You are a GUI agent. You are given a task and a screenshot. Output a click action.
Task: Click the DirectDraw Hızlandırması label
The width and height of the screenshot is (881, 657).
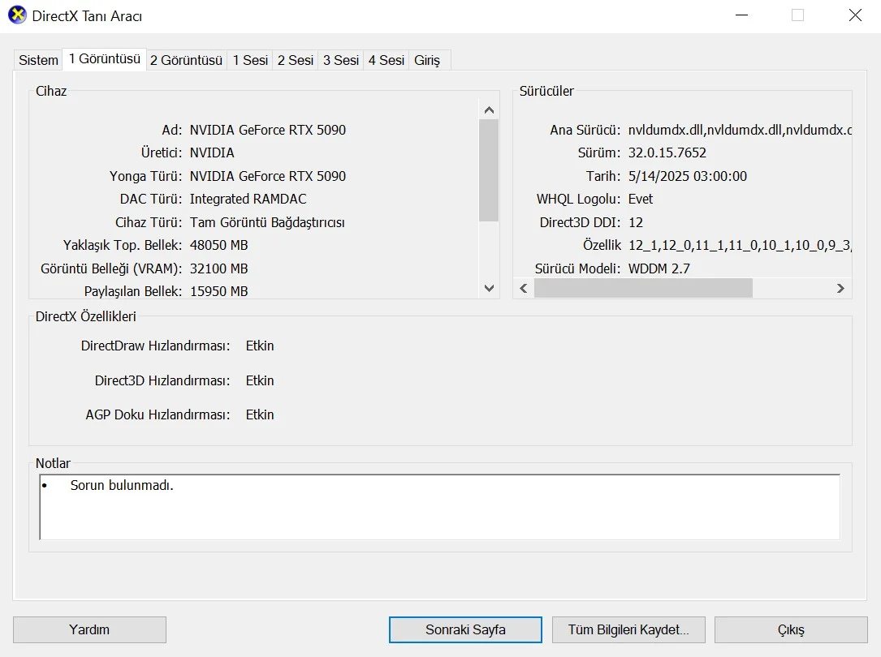point(156,346)
